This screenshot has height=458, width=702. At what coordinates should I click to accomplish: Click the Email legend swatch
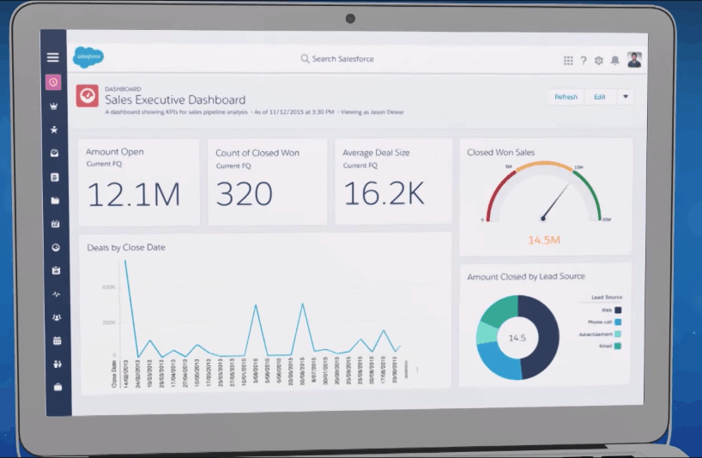point(618,346)
